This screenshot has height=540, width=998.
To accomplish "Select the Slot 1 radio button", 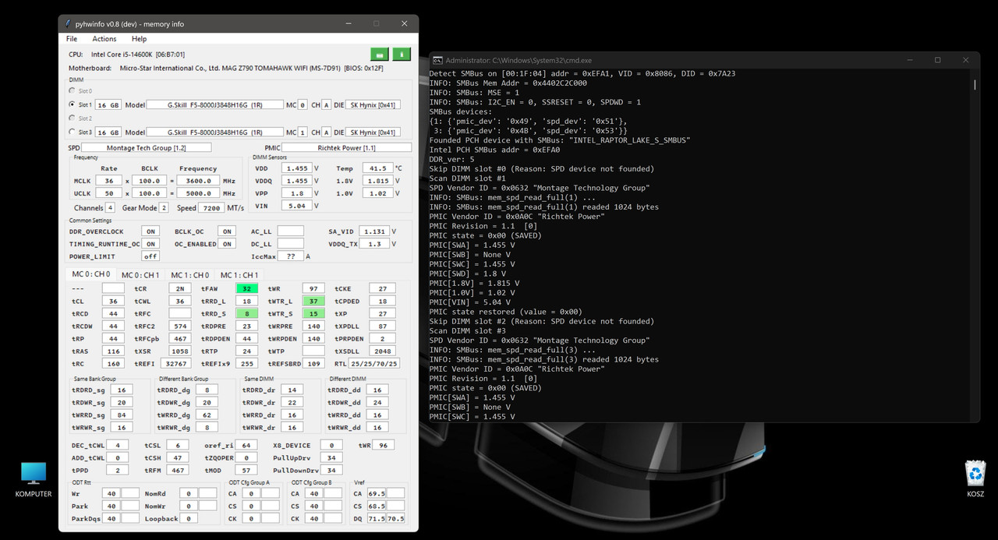I will tap(73, 104).
